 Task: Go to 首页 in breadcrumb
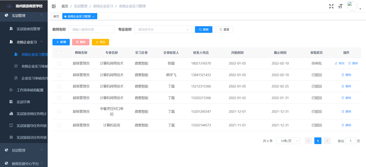coord(65,6)
